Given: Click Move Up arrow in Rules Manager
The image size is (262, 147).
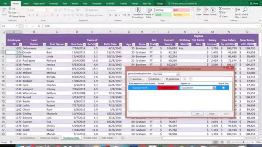Looking at the screenshot, I should 185,79.
